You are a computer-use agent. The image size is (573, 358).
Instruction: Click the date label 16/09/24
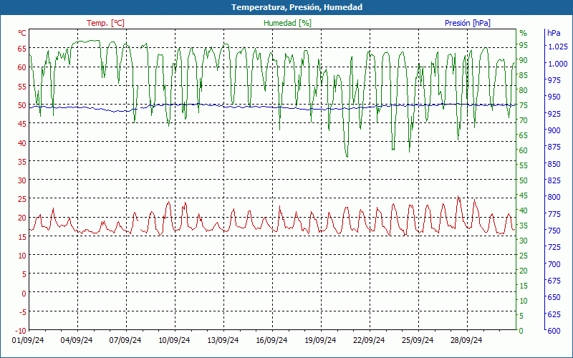[x=271, y=340]
